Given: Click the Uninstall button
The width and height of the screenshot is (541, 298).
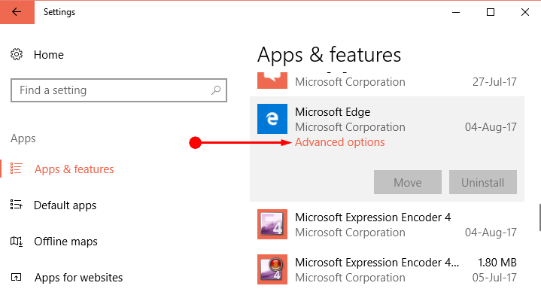Looking at the screenshot, I should 483,182.
